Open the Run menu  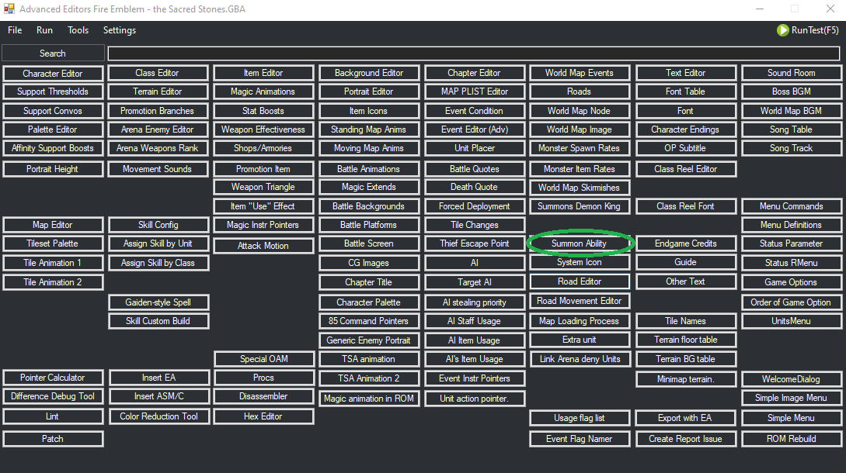44,30
